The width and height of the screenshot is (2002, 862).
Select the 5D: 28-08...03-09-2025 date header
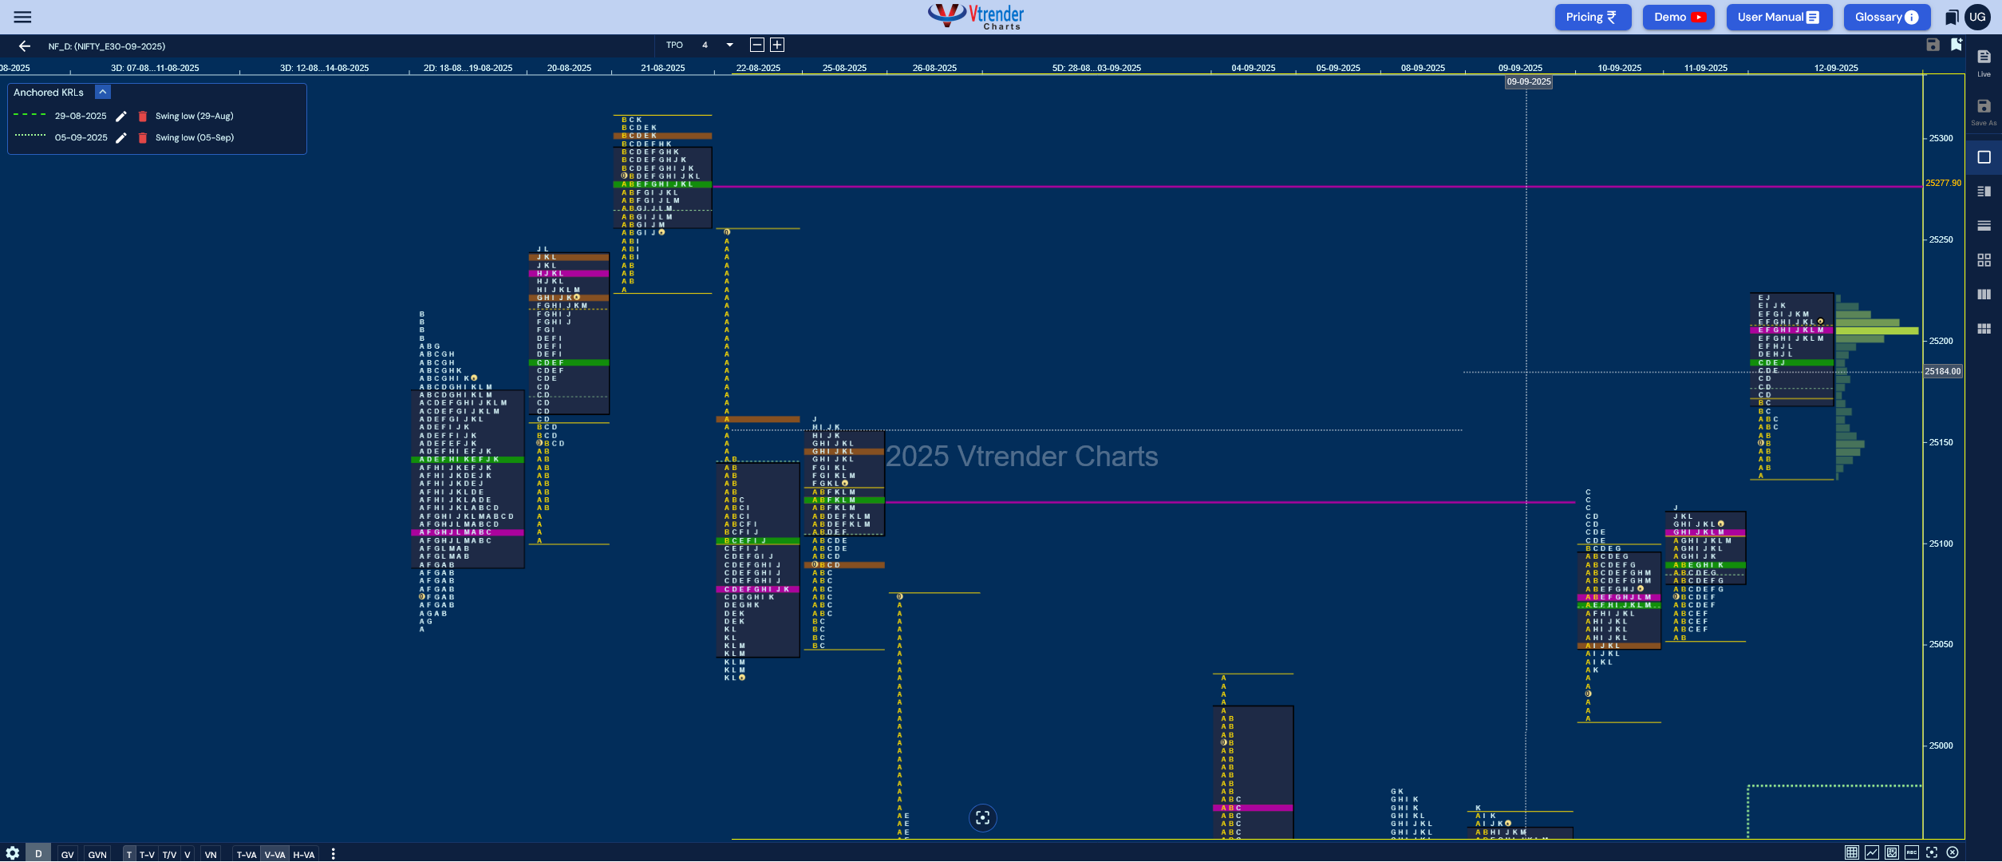pyautogui.click(x=1096, y=68)
